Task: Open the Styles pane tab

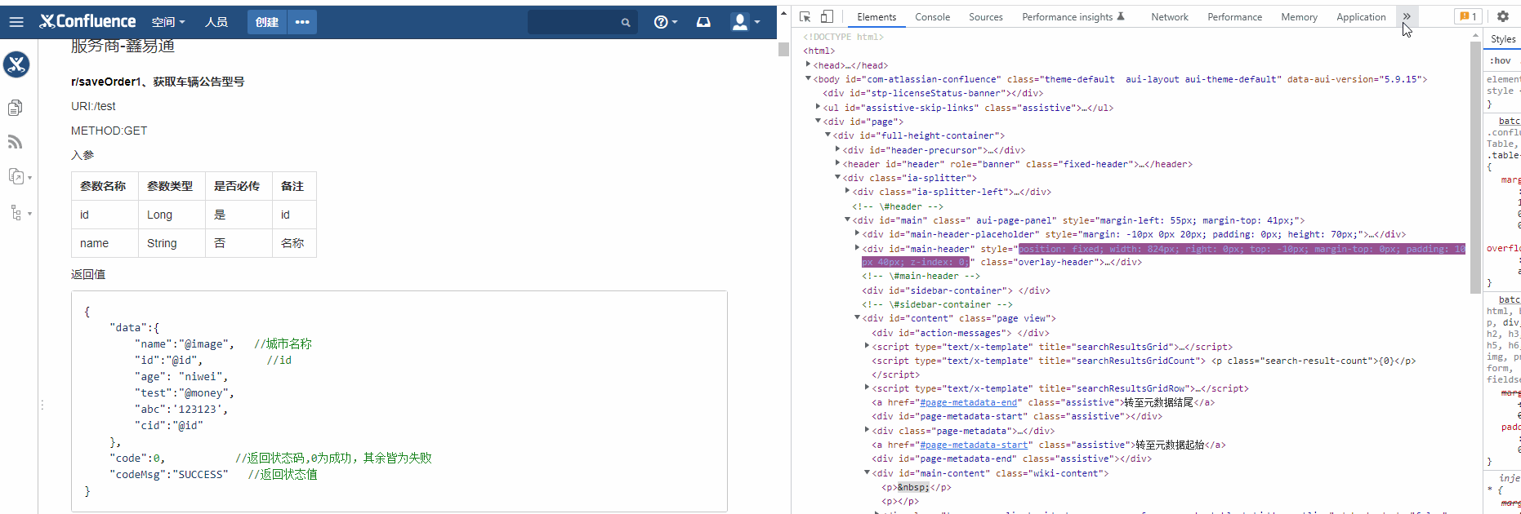Action: (1503, 39)
